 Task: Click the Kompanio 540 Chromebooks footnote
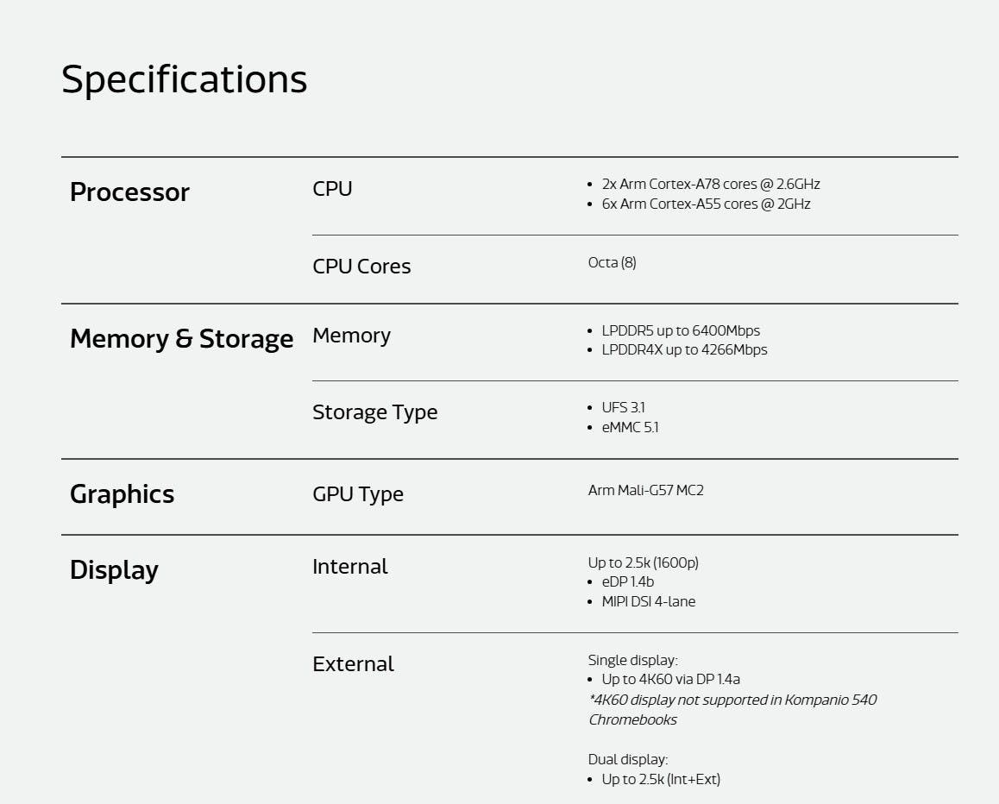click(732, 709)
